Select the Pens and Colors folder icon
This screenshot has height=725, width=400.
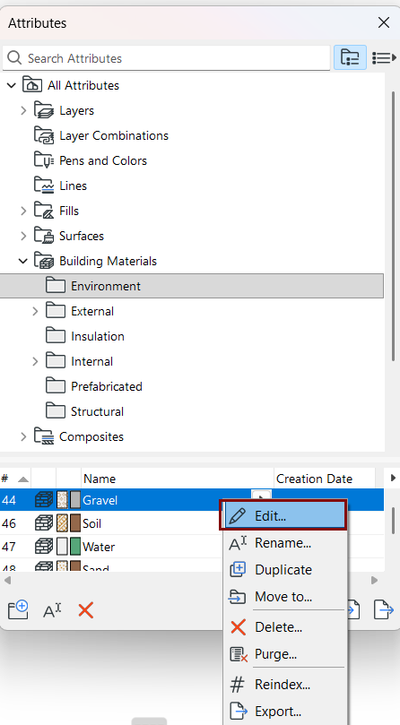pos(44,160)
